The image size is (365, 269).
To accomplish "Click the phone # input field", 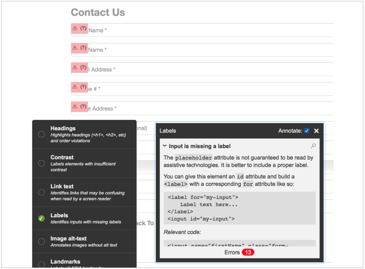I will (x=202, y=89).
